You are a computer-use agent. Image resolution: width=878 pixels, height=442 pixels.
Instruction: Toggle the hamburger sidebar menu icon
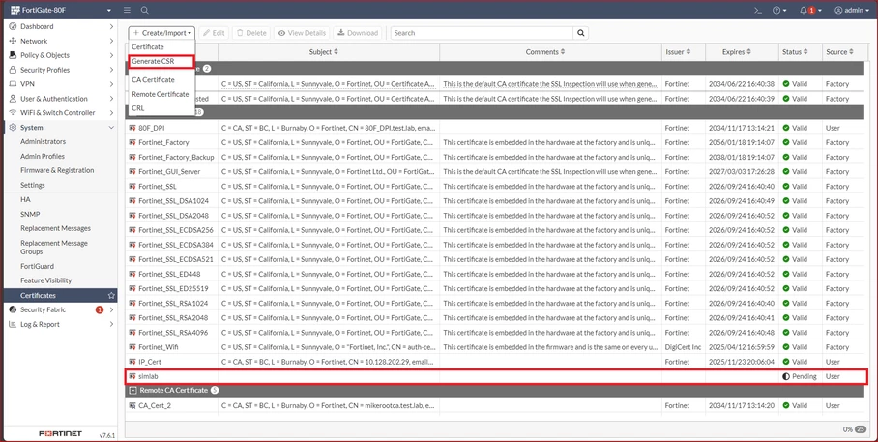coord(127,10)
